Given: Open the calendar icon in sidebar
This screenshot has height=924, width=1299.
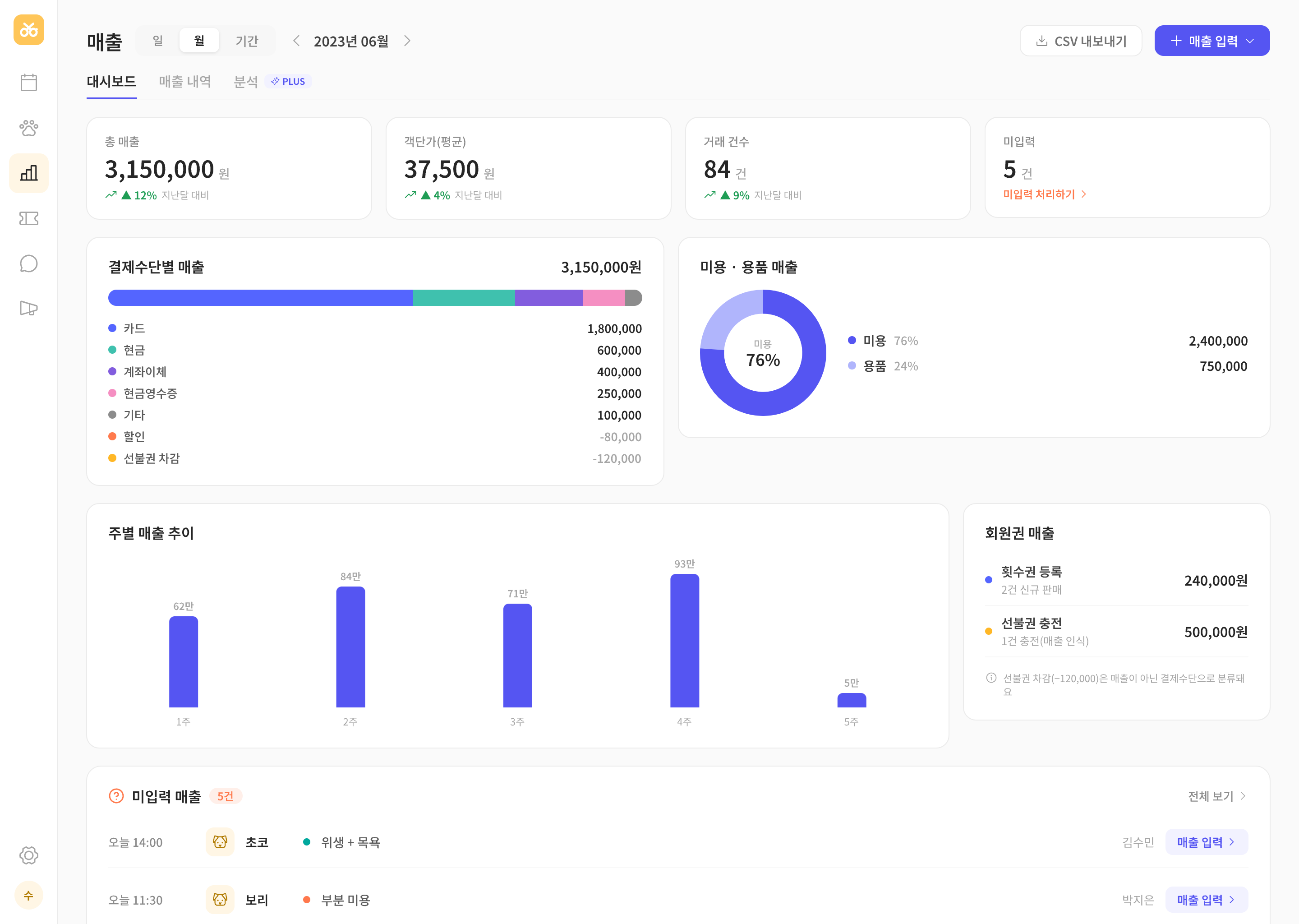Looking at the screenshot, I should click(x=28, y=83).
